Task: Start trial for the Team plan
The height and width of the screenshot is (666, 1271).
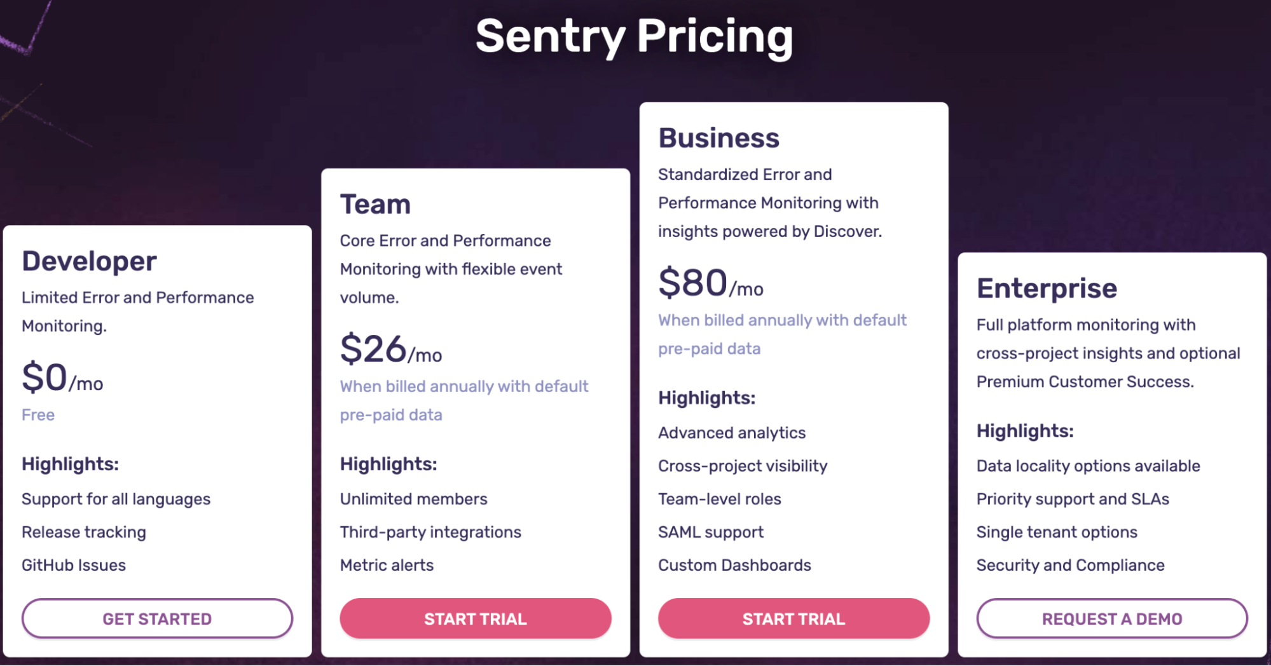Action: [474, 618]
